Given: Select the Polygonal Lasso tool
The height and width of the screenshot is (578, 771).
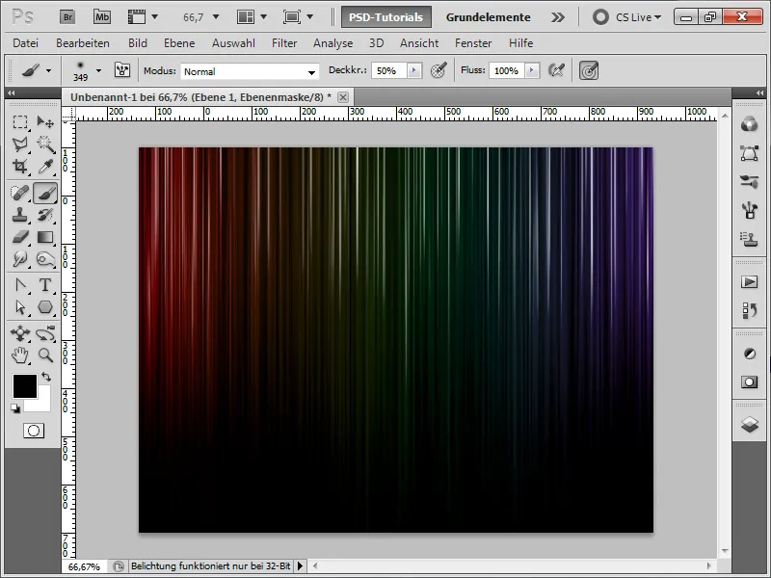Looking at the screenshot, I should coord(20,144).
